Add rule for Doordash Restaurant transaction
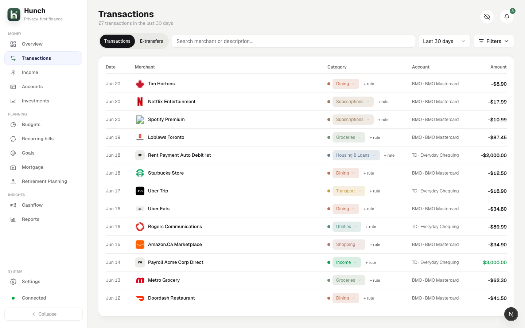 point(369,298)
